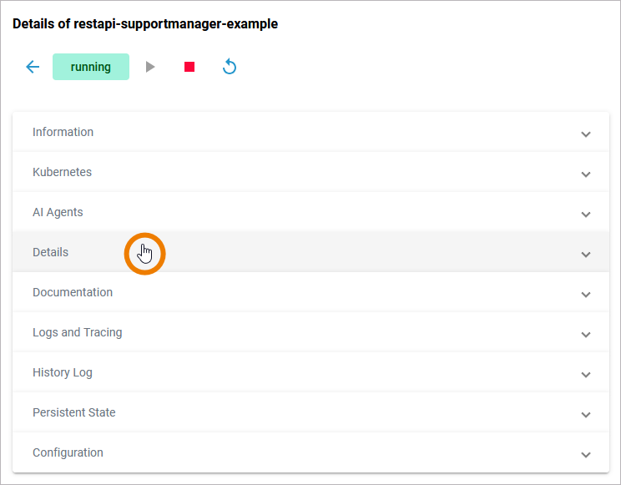
Task: Expand the History Log chevron
Action: pos(586,374)
